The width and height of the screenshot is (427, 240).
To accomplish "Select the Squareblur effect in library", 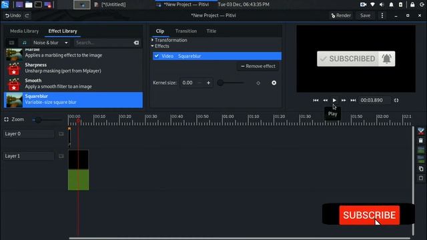I will [73, 99].
